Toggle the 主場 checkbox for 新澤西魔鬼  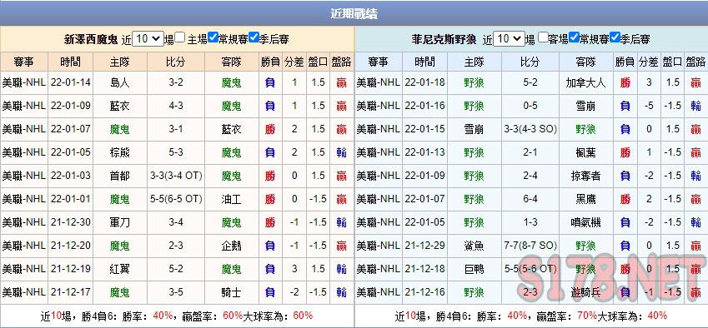point(179,37)
